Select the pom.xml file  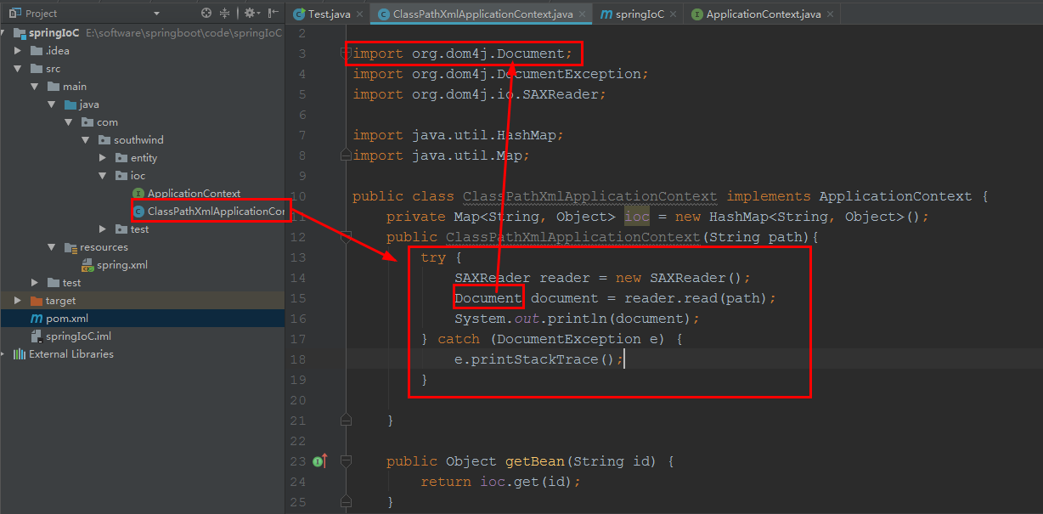(67, 319)
